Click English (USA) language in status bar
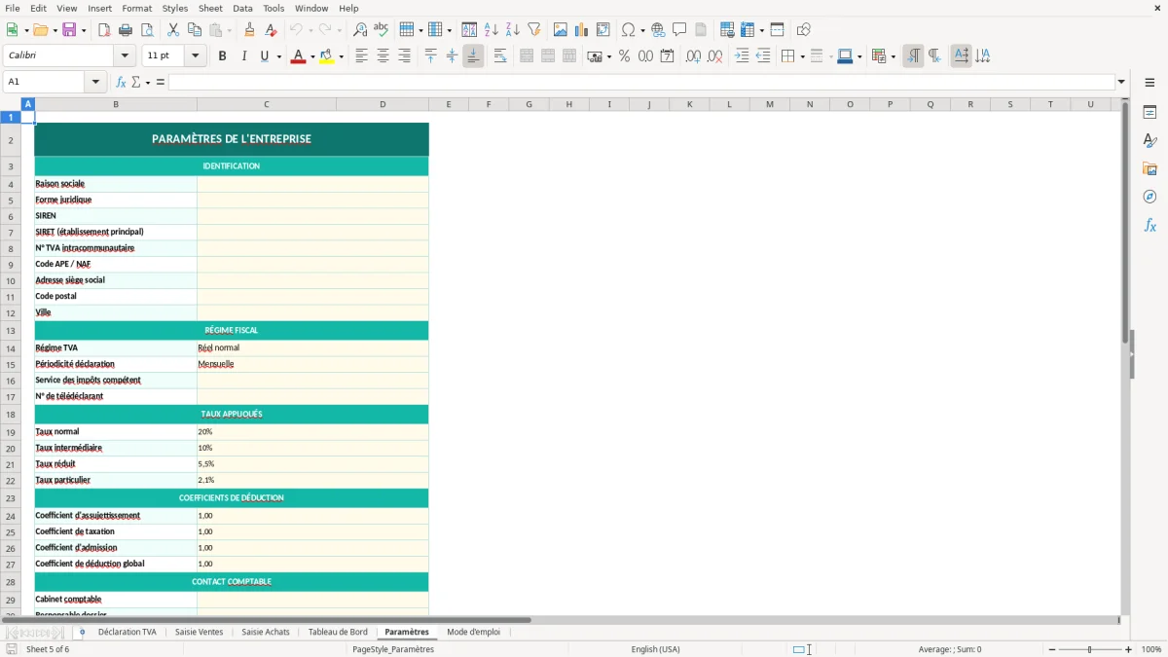 pyautogui.click(x=656, y=649)
